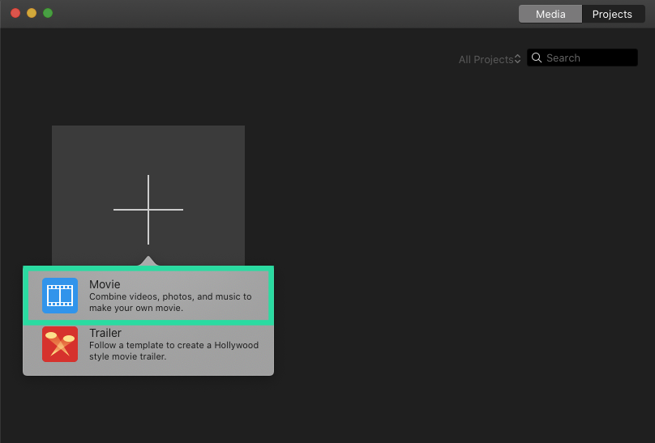Screen dimensions: 655x443
Task: Enter full screen with the green button
Action: [x=48, y=13]
